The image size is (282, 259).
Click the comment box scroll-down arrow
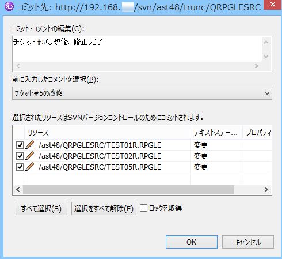point(266,57)
